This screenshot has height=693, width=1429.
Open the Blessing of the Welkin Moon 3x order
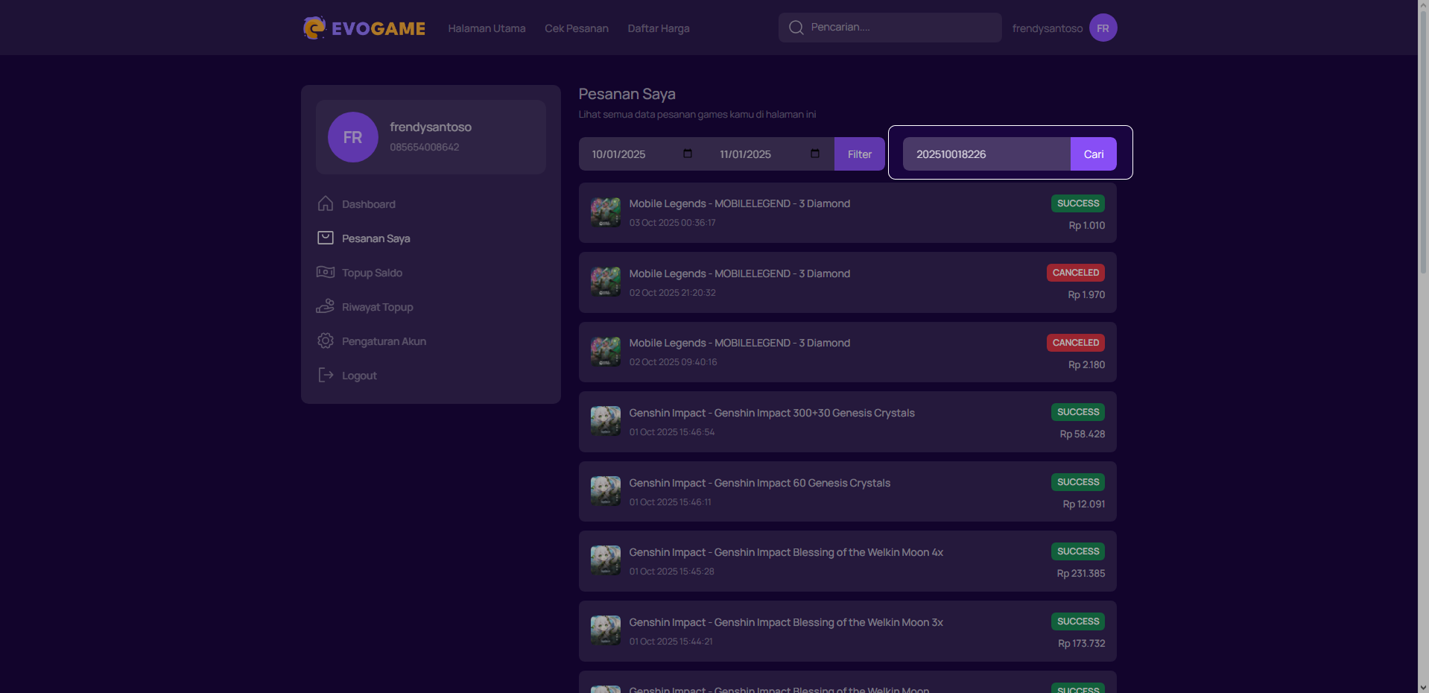coord(847,630)
